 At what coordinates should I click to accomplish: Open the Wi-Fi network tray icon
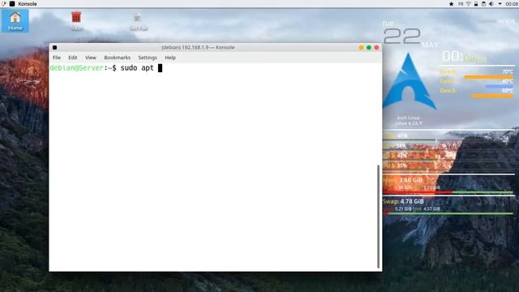tap(469, 4)
